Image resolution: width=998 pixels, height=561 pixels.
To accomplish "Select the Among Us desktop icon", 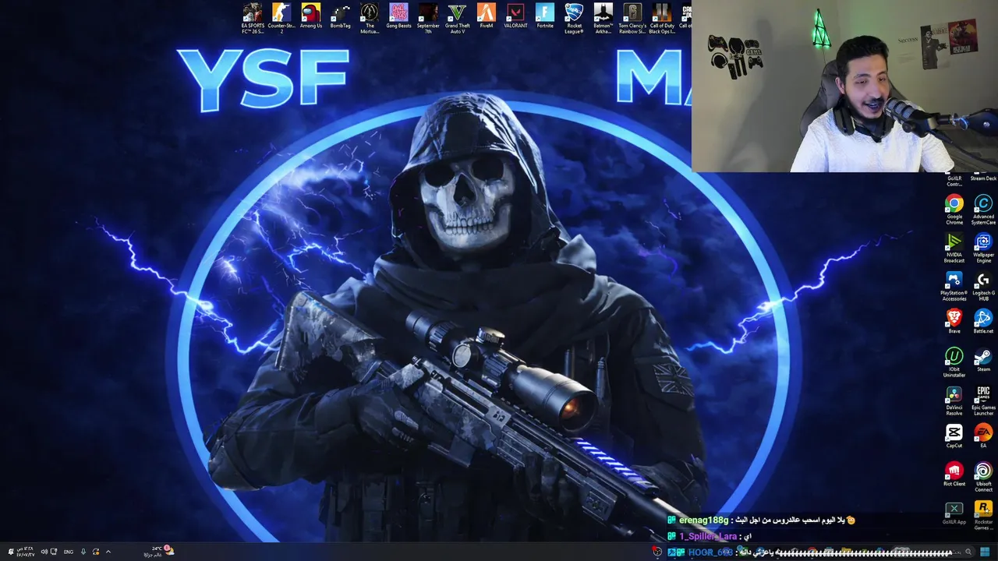I will coord(311,16).
